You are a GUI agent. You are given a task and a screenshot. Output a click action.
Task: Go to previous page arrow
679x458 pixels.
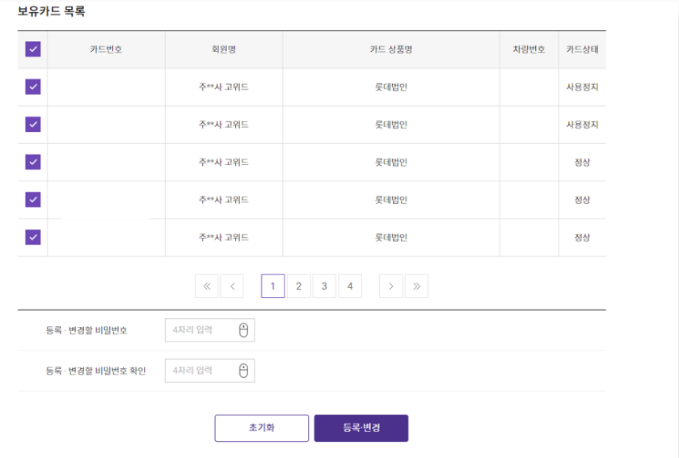[x=232, y=286]
